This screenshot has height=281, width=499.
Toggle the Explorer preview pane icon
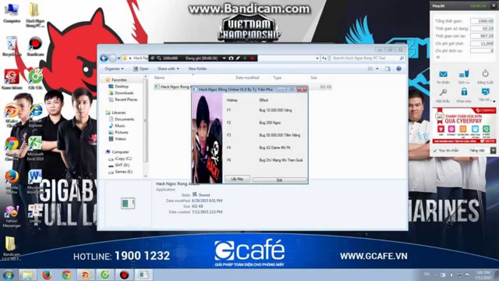tap(388, 69)
